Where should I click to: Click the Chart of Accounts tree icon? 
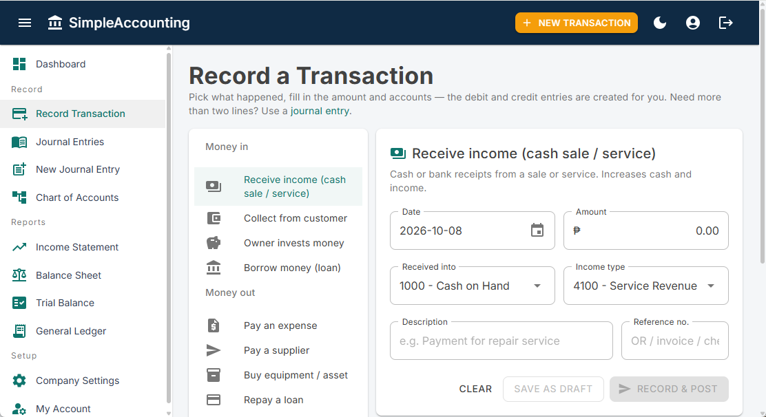pyautogui.click(x=19, y=197)
